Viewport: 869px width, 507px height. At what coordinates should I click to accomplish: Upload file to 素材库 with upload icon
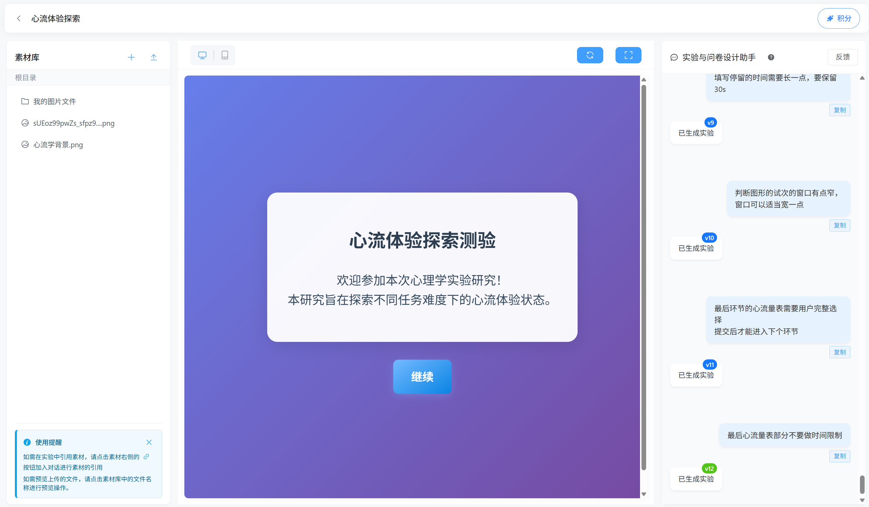click(x=153, y=57)
